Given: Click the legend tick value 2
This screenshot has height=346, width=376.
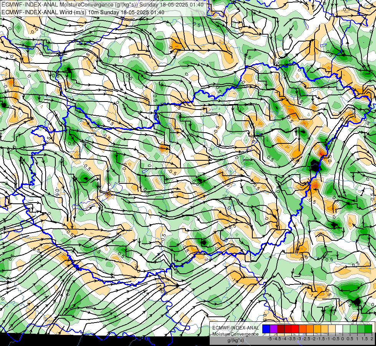Looking at the screenshot, I should click(372, 339).
